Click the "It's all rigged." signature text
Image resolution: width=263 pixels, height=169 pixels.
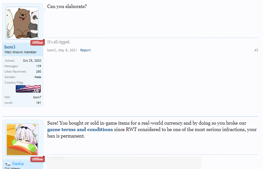coord(59,42)
